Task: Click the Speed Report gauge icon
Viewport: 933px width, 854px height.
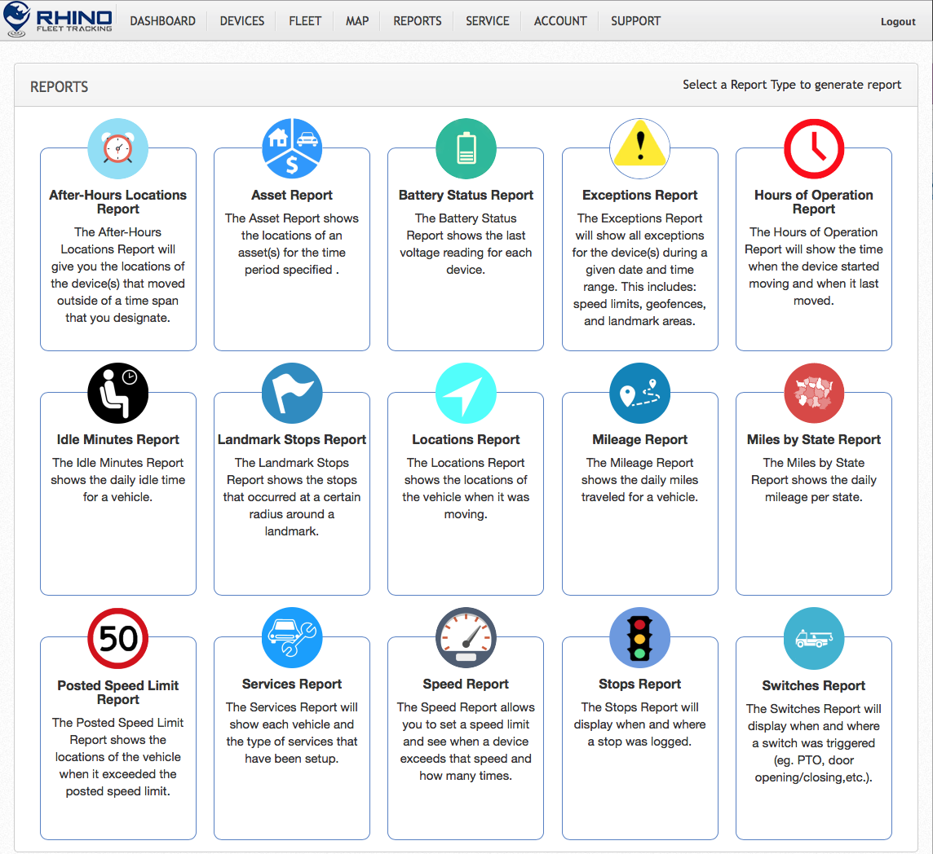Action: point(466,638)
